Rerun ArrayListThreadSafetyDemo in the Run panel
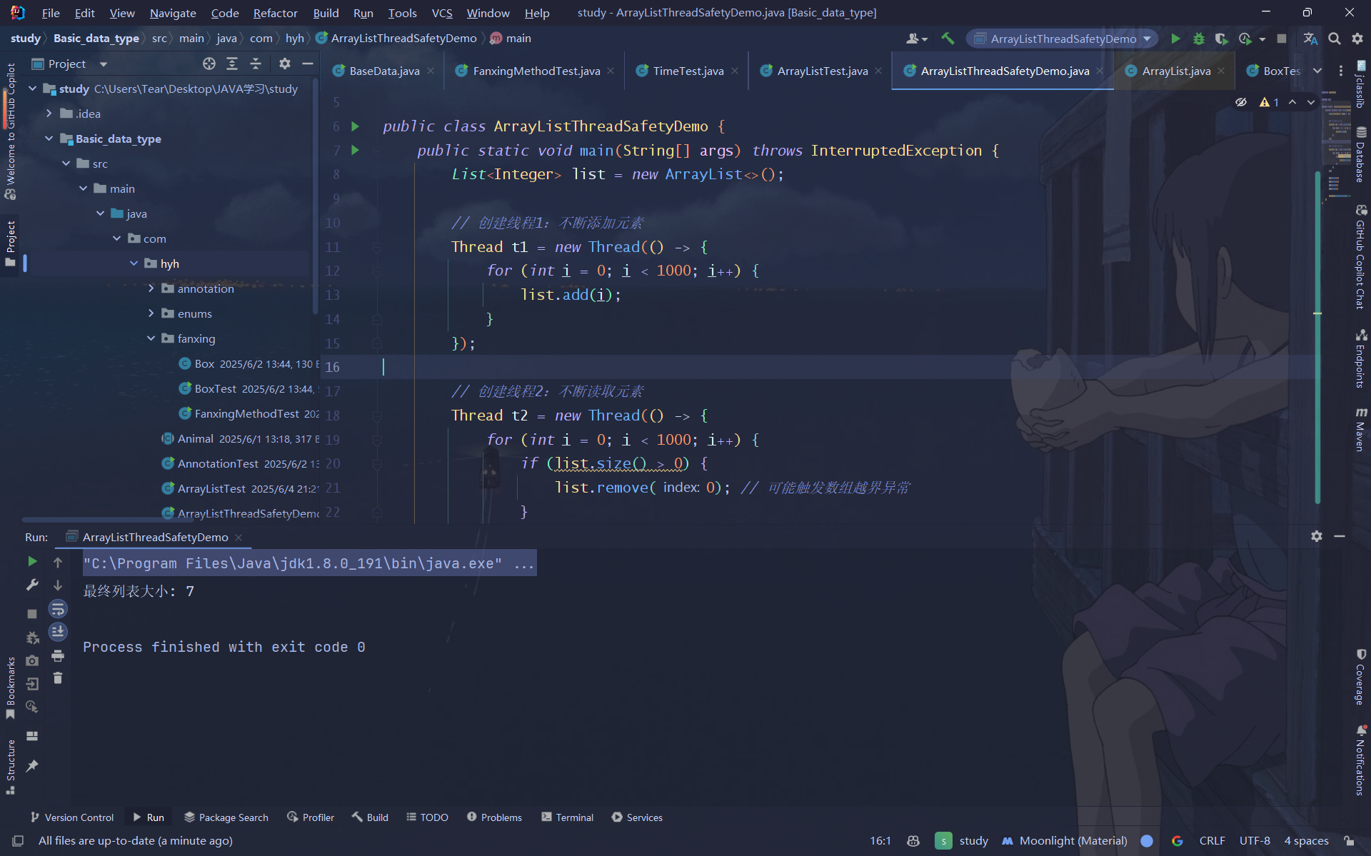The image size is (1371, 856). tap(32, 562)
